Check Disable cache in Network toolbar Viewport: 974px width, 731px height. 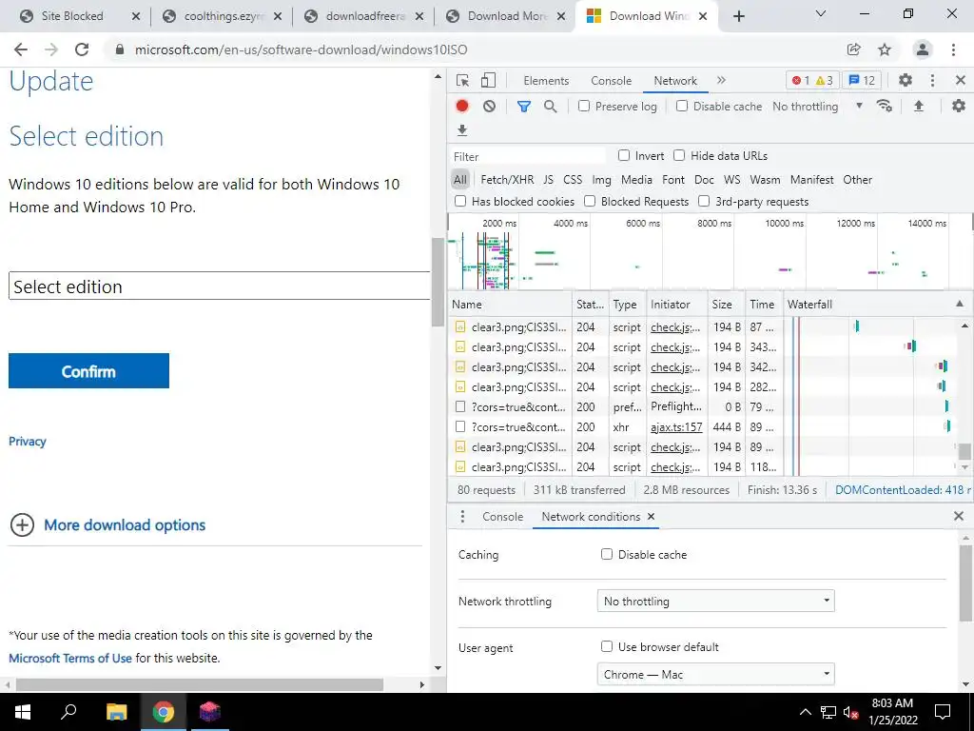(x=682, y=106)
